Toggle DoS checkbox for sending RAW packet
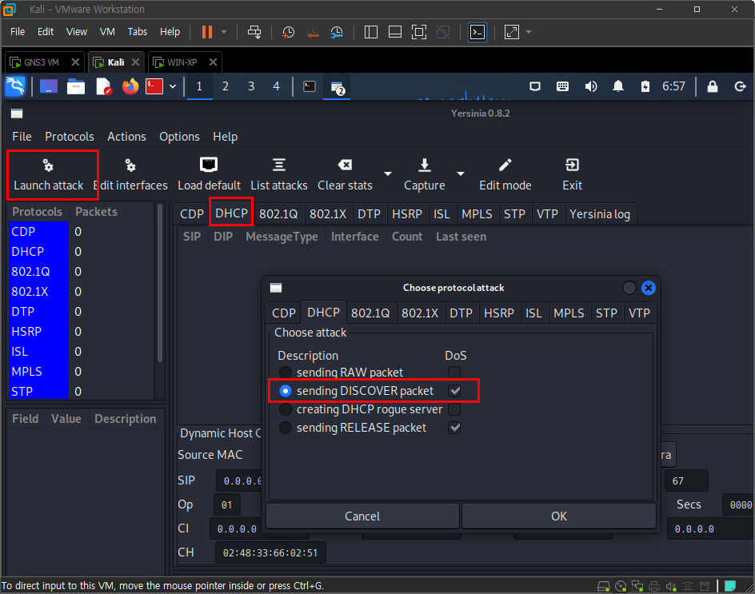 (x=454, y=372)
